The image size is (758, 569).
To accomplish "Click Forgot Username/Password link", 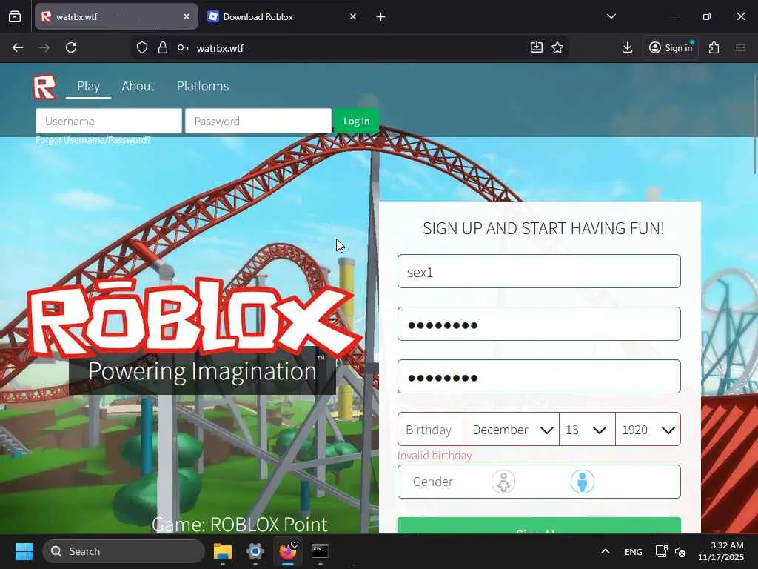I will [x=93, y=140].
